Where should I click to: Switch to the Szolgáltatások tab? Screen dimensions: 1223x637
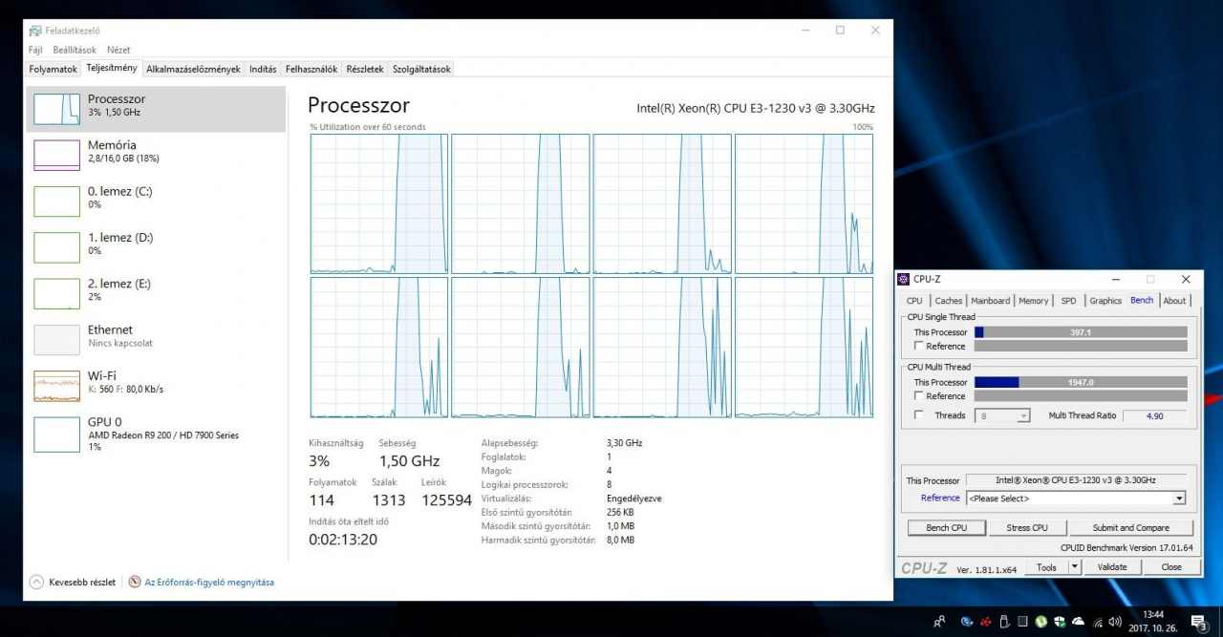point(421,69)
